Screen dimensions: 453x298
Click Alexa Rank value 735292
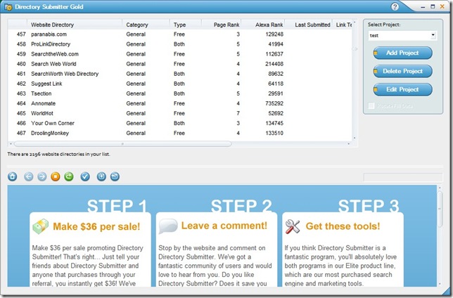[274, 103]
